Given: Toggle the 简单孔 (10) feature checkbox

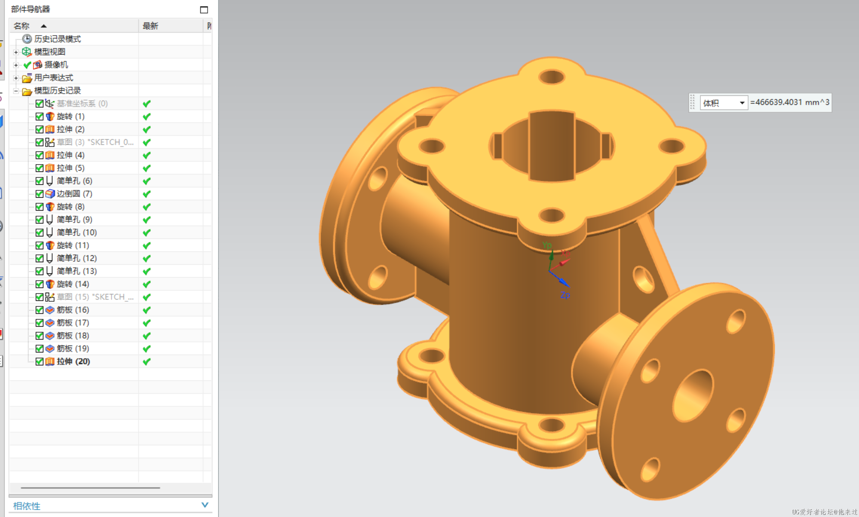Looking at the screenshot, I should pos(40,232).
